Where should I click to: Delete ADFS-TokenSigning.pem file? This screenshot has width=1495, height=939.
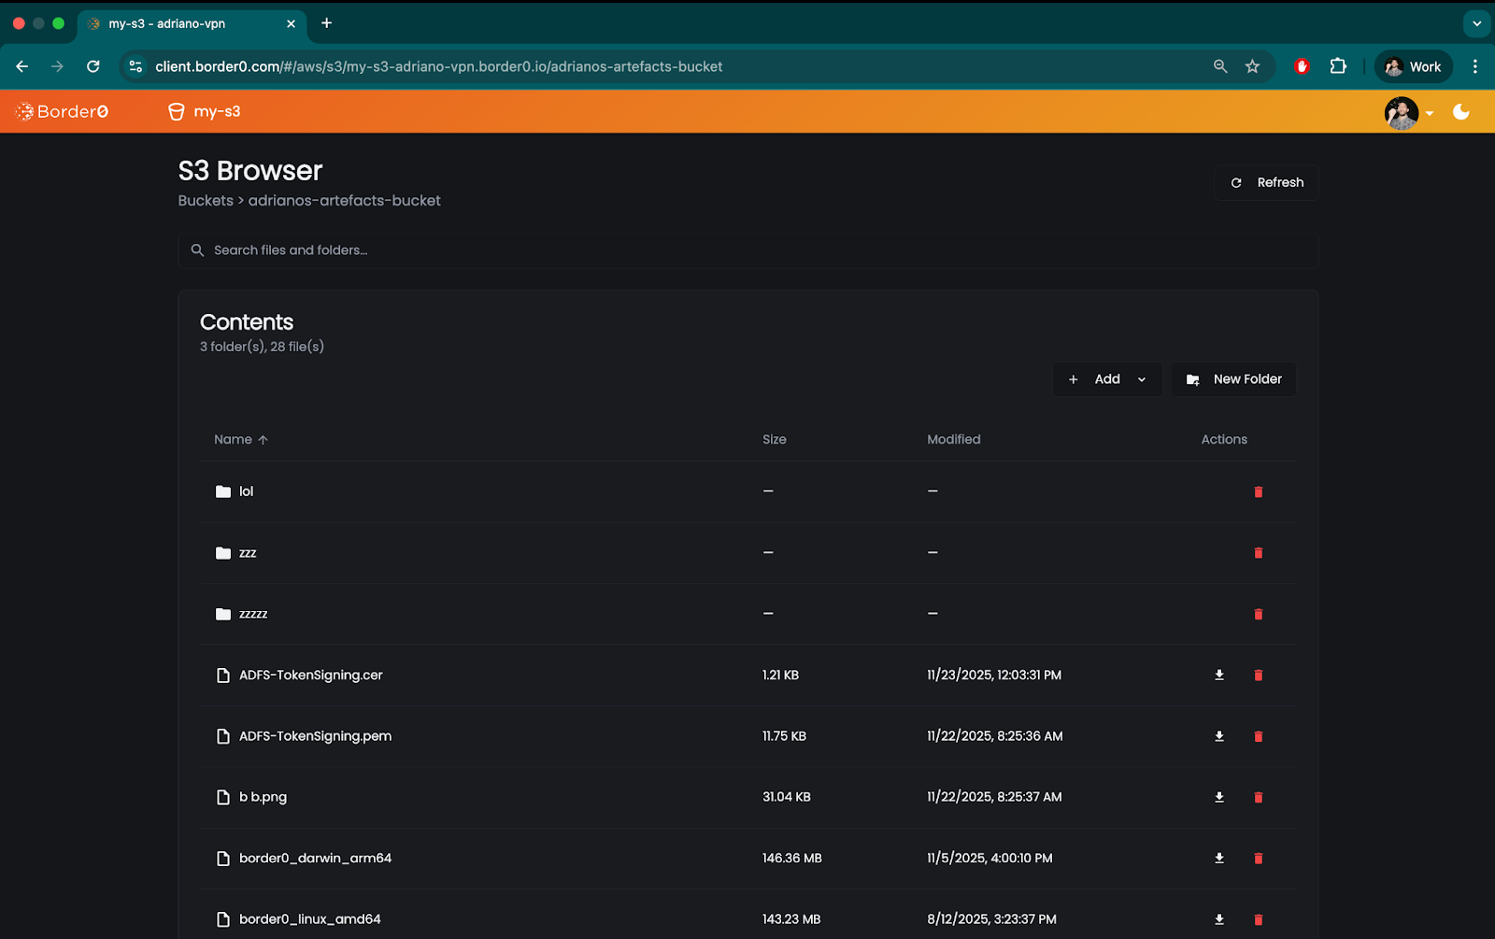(1258, 736)
